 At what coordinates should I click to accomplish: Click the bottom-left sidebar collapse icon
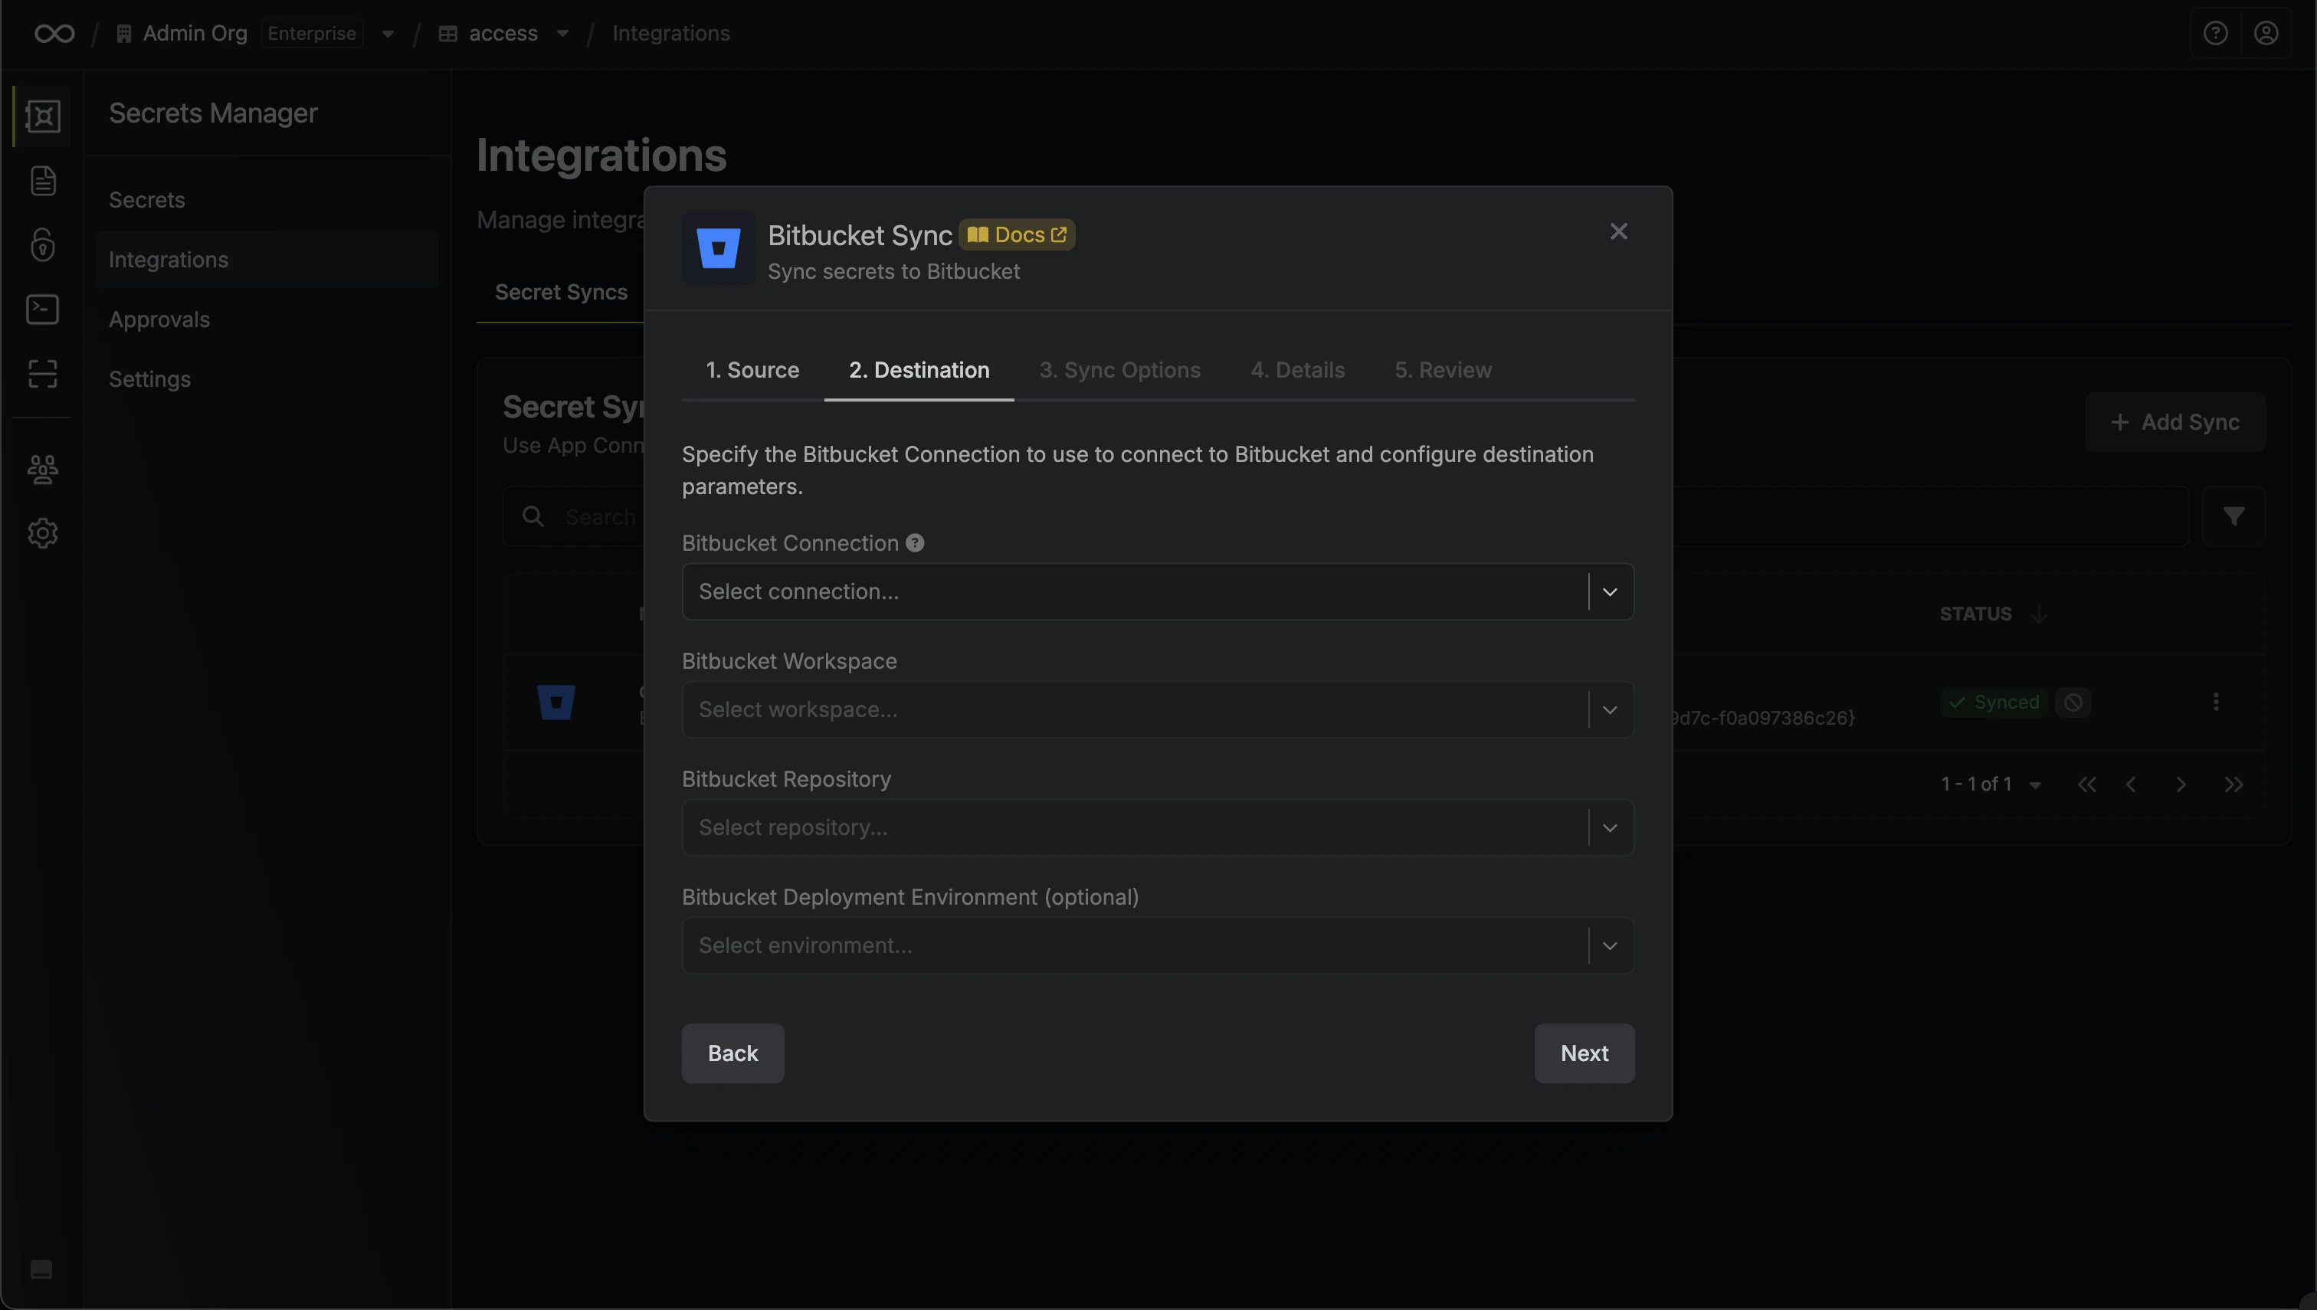[x=41, y=1269]
